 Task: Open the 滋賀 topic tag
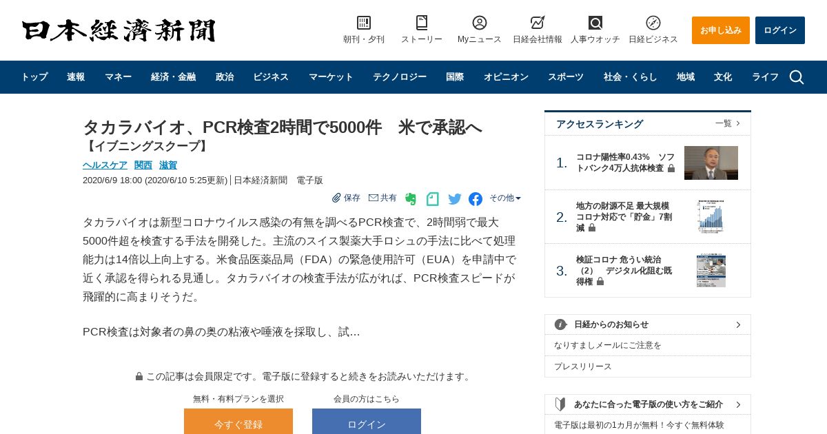click(168, 165)
